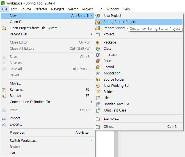The height and width of the screenshot is (157, 185).
Task: Open the Search menu
Action: tap(73, 9)
